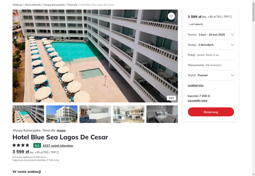255x176 pixels.
Task: Open szczegóły ceny price details link
Action: 197,101
